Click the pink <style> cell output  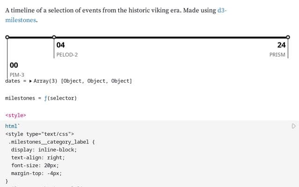pos(15,115)
